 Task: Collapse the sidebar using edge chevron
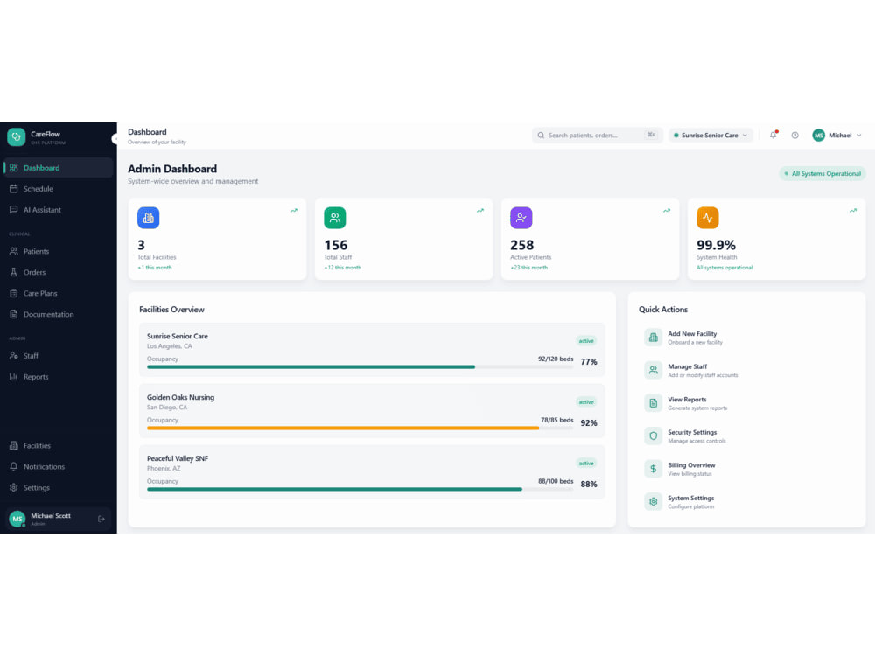[115, 138]
